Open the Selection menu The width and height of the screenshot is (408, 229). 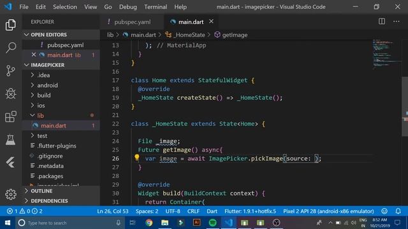point(65,7)
